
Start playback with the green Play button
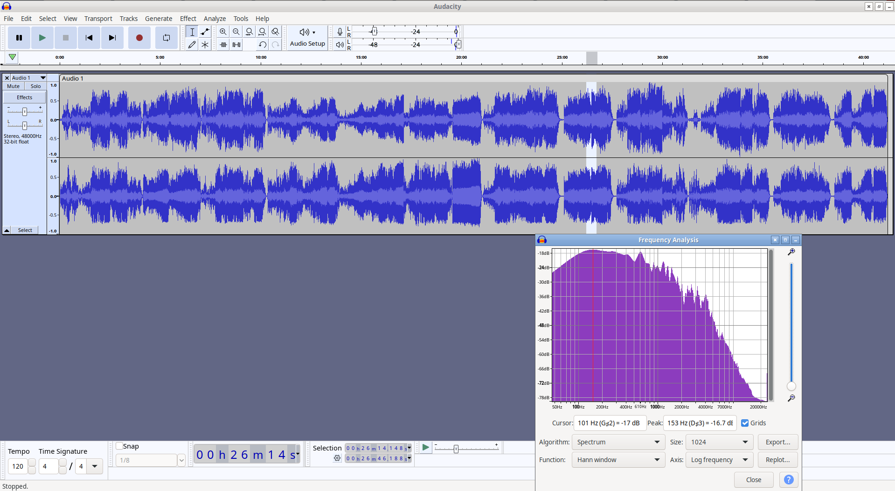(42, 38)
